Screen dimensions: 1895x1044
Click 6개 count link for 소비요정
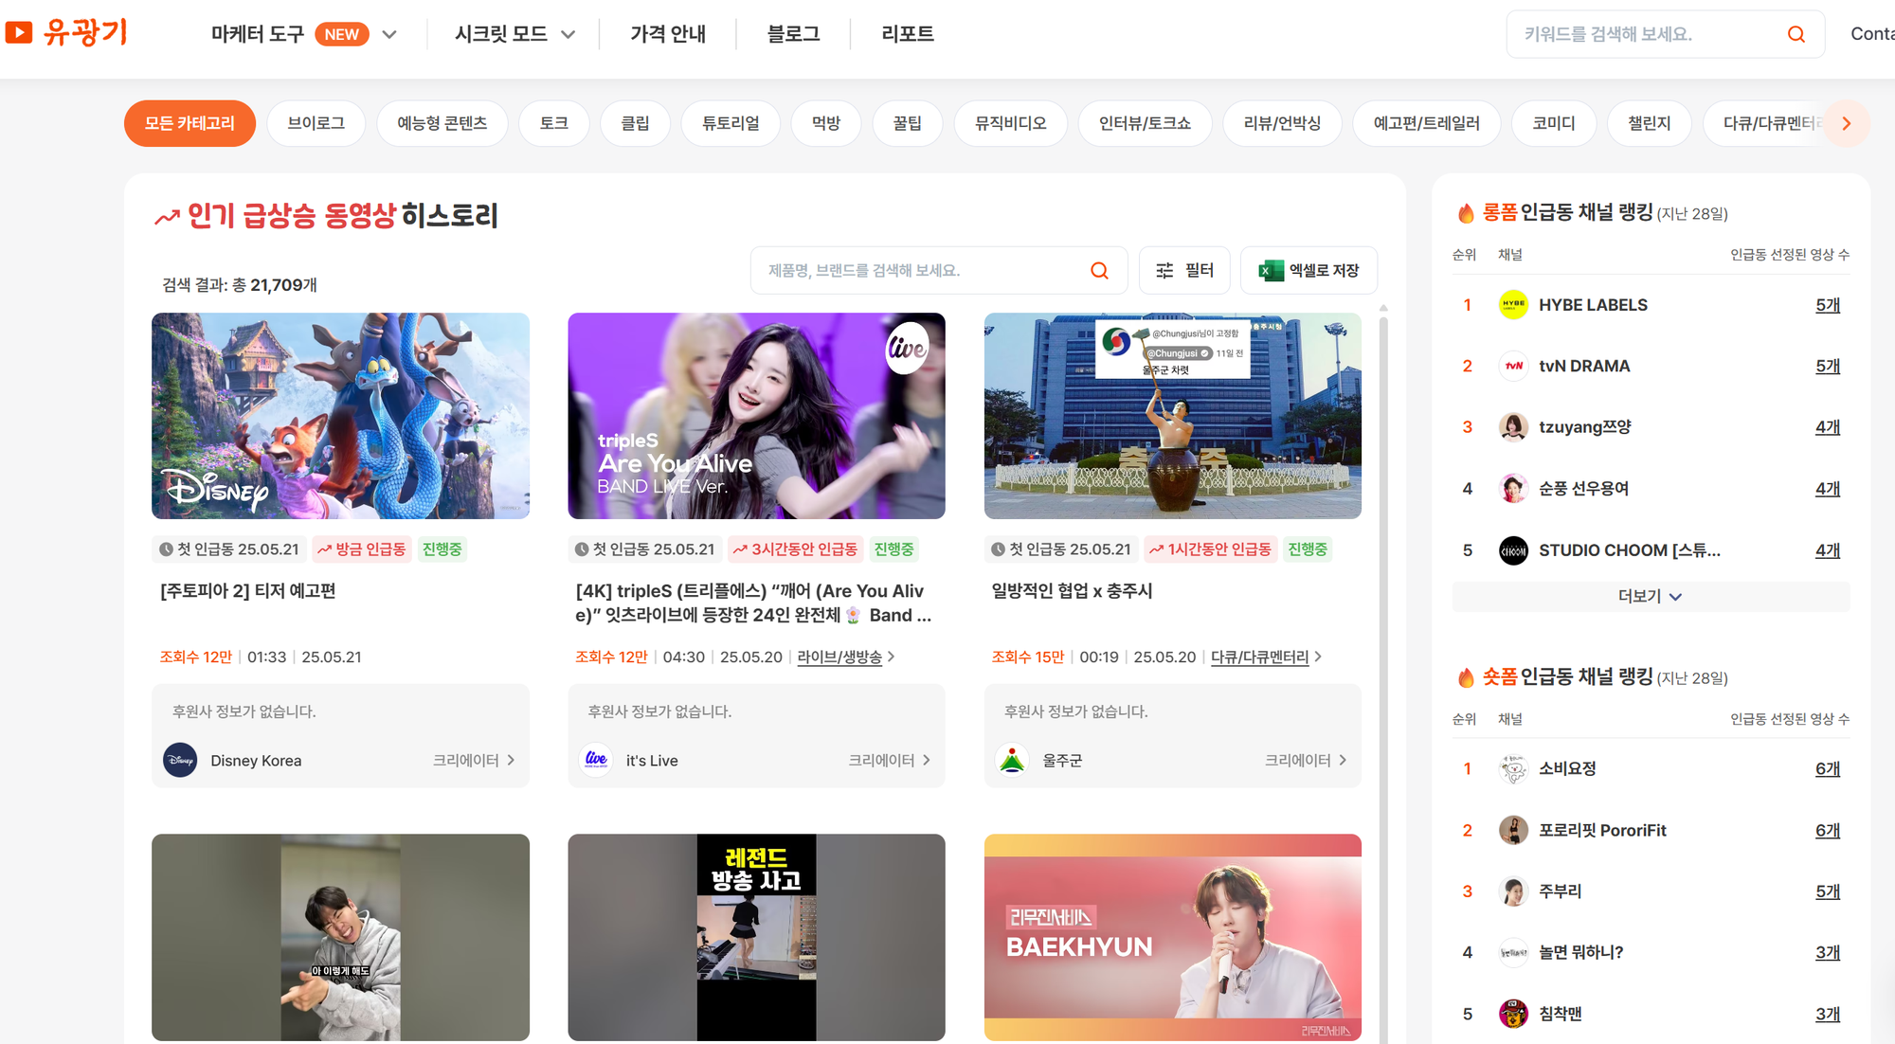coord(1828,768)
